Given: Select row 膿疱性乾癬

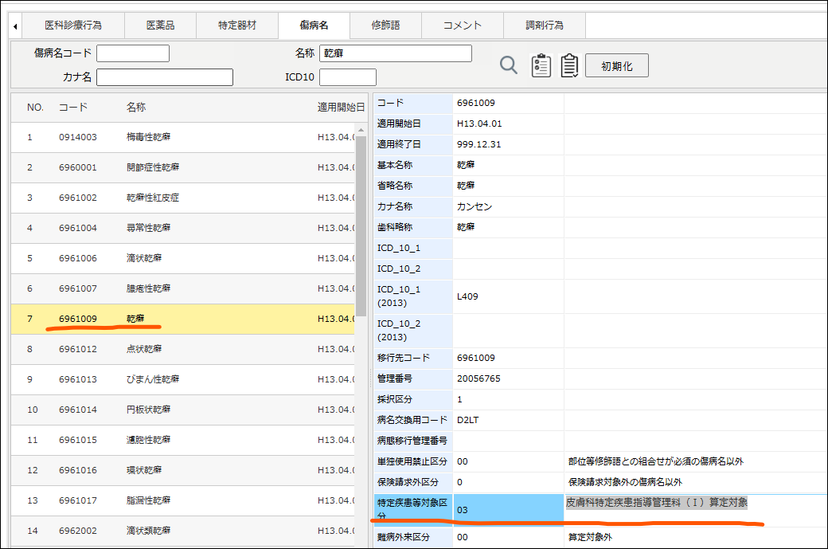Looking at the screenshot, I should (183, 288).
